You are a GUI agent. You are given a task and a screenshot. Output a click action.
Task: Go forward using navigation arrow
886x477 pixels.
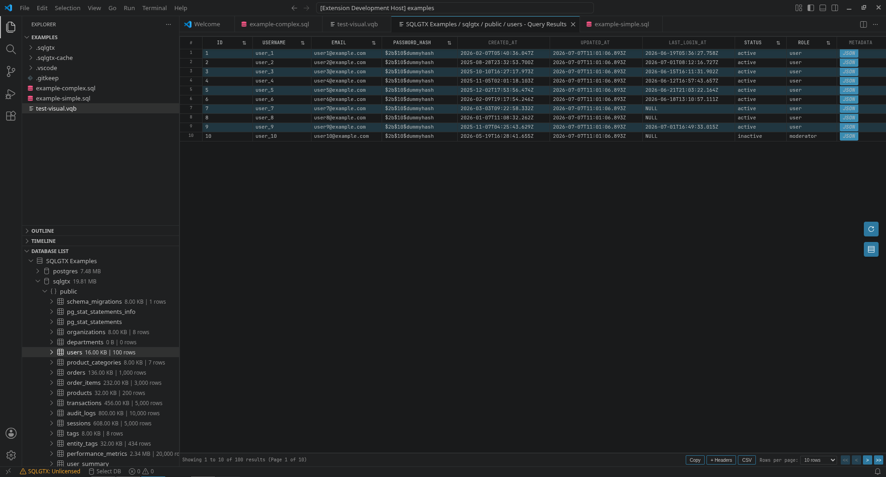[x=306, y=8]
